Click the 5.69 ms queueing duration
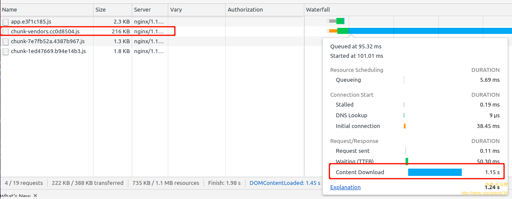This screenshot has height=199, width=512. pyautogui.click(x=490, y=80)
